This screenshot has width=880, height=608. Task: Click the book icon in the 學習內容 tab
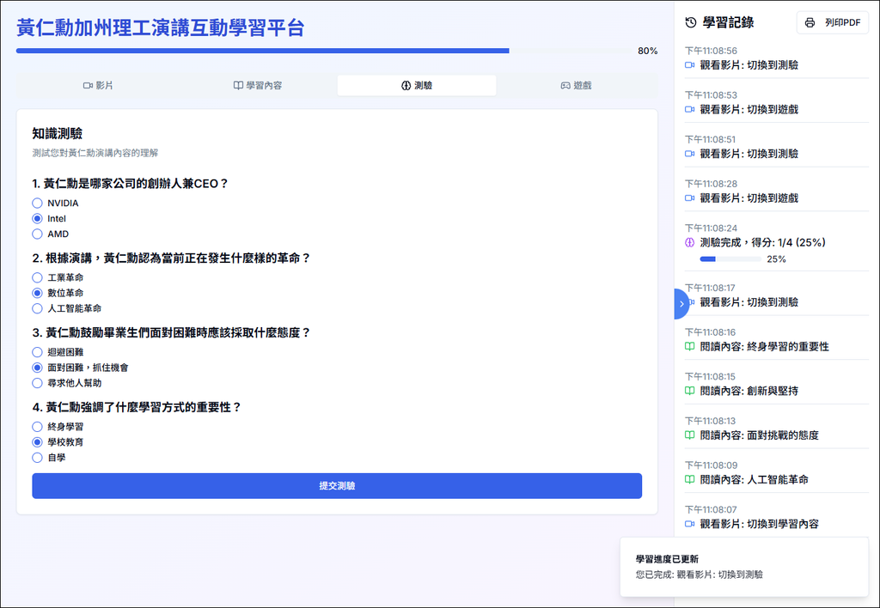click(x=238, y=85)
